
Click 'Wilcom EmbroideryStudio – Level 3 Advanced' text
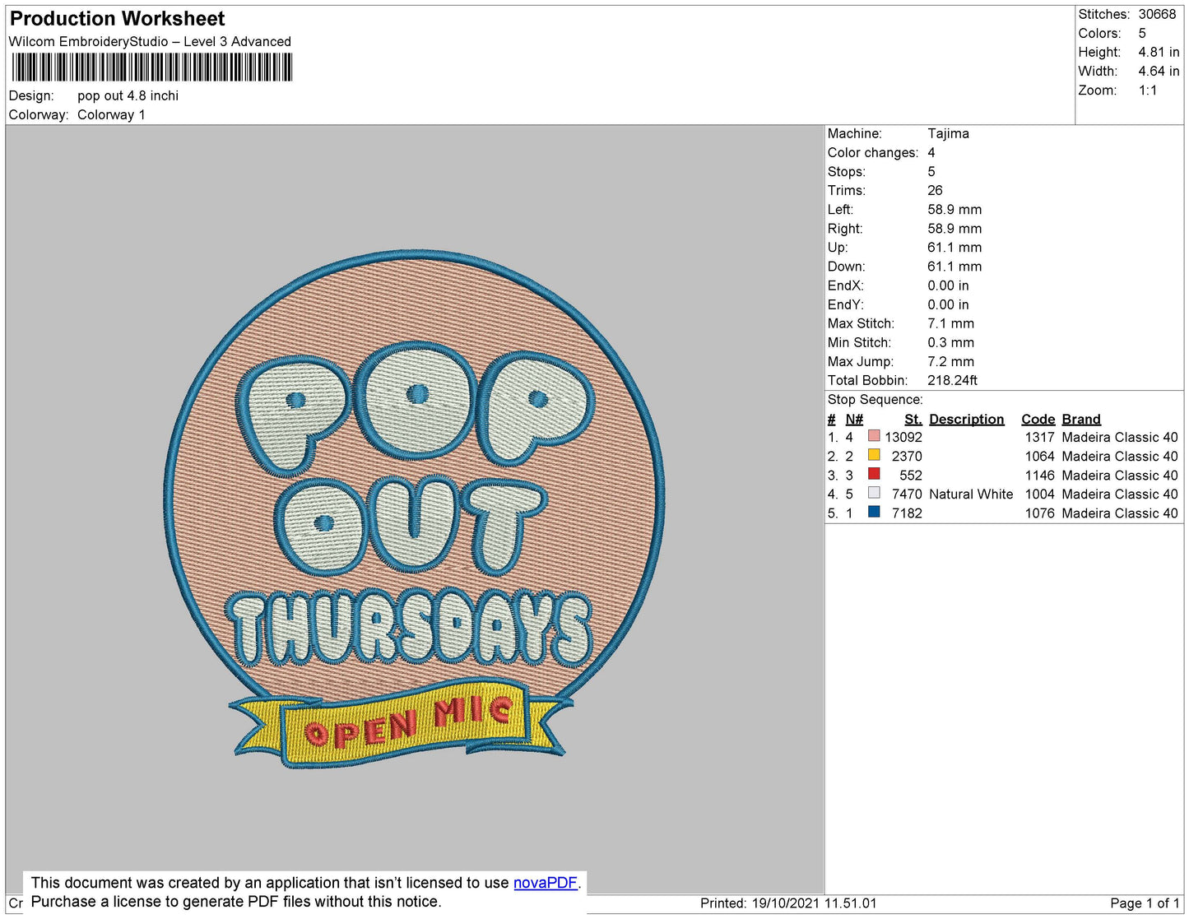pos(150,41)
